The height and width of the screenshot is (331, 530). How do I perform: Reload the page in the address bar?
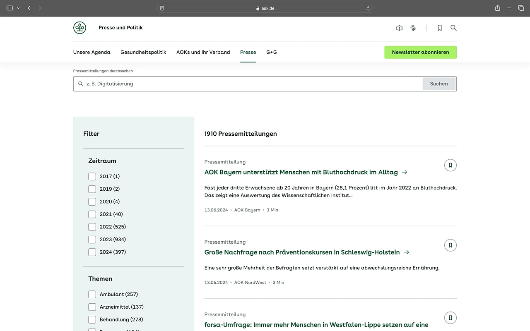click(x=368, y=8)
